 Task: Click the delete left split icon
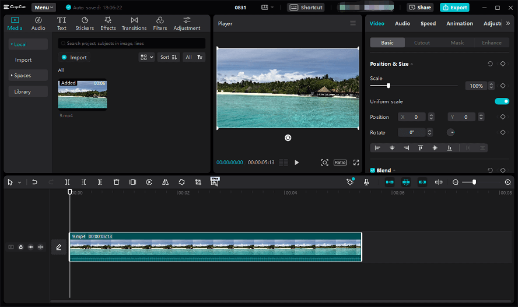[x=83, y=182]
